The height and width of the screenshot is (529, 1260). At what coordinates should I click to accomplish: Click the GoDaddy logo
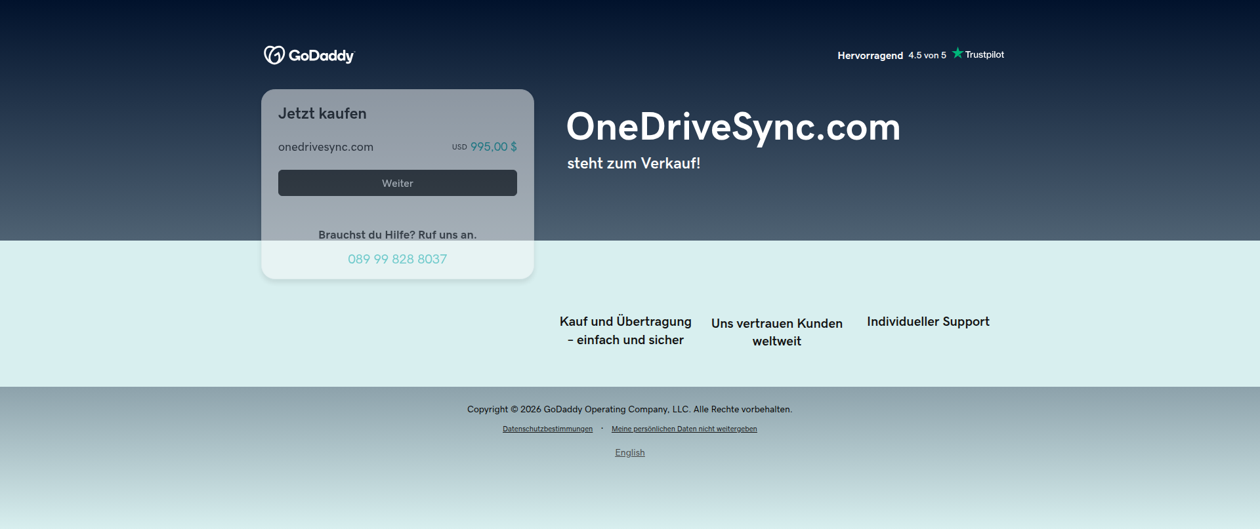pyautogui.click(x=309, y=55)
